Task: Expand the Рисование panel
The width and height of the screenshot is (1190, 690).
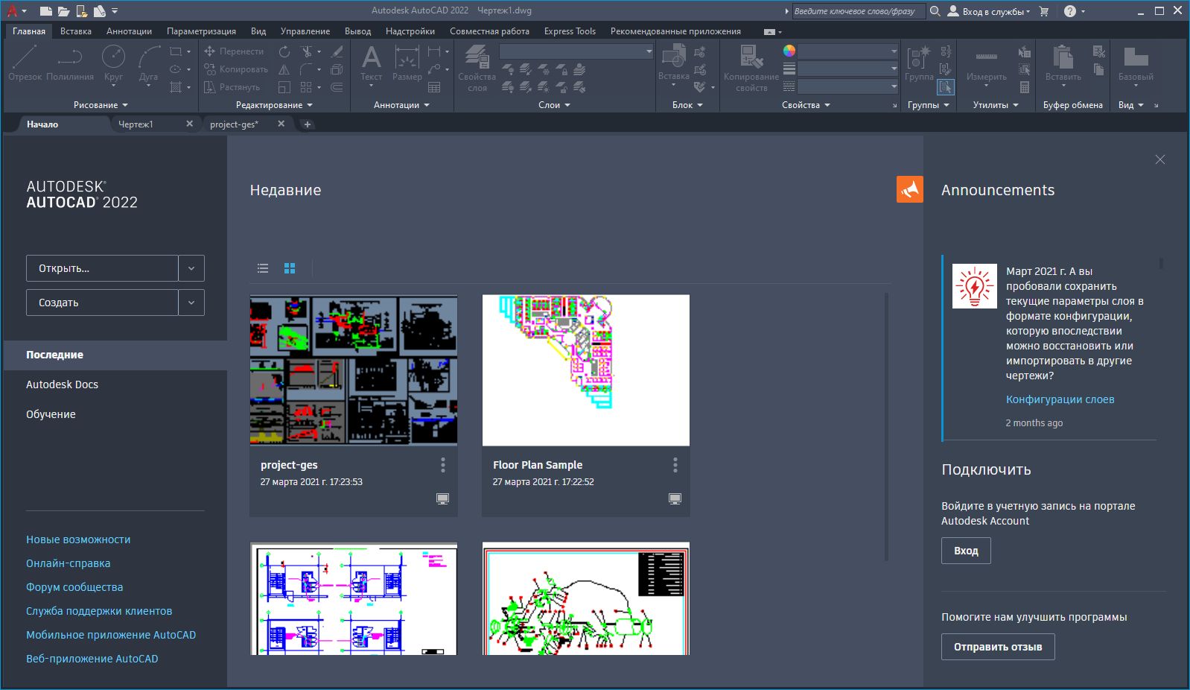Action: [101, 105]
